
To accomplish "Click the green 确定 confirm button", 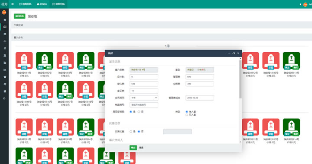I will pos(133,148).
